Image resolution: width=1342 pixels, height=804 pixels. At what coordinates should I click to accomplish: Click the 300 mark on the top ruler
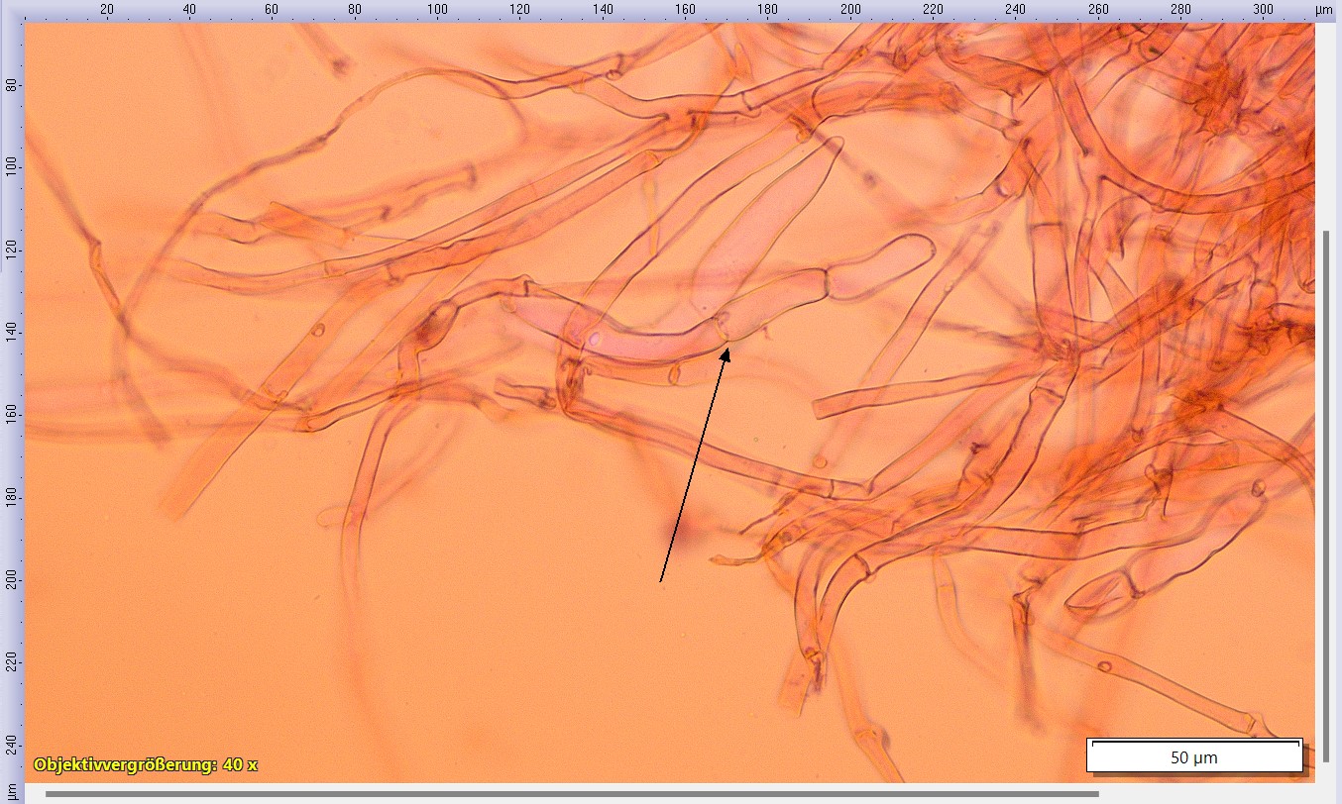1264,9
